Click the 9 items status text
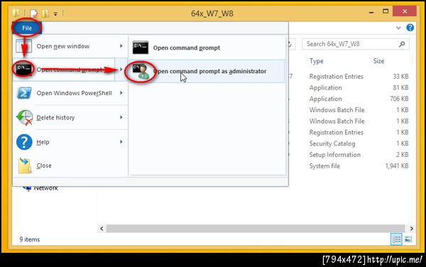 (x=30, y=239)
